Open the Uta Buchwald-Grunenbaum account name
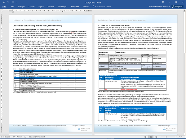 point(159,6)
